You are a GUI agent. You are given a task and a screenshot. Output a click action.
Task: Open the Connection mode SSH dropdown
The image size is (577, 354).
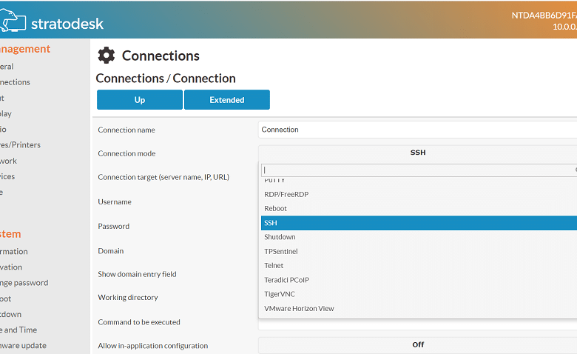click(417, 153)
